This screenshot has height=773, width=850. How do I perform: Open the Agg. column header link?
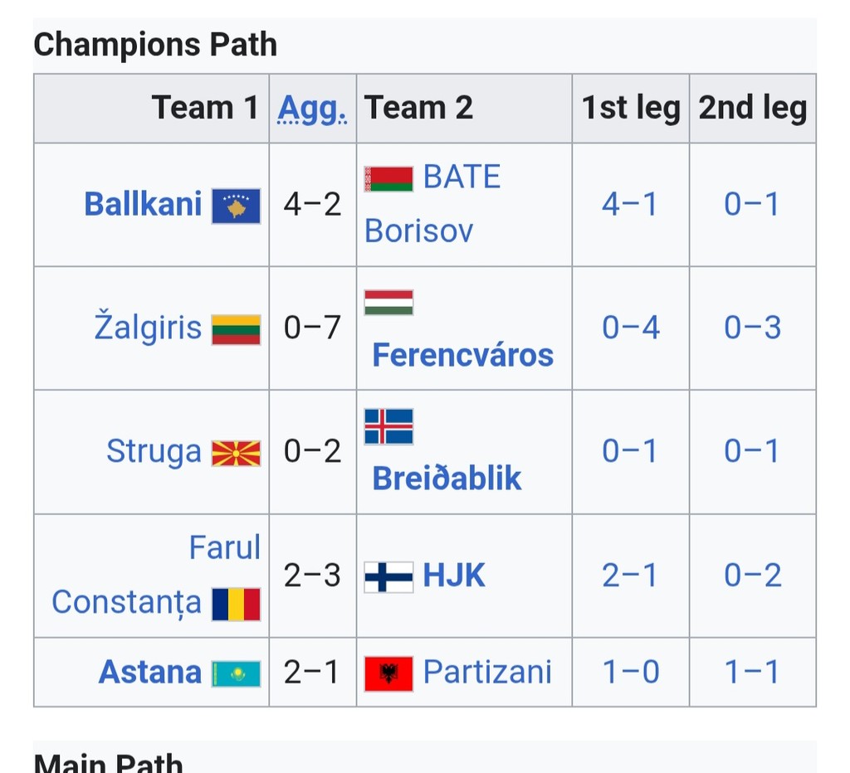(x=312, y=109)
